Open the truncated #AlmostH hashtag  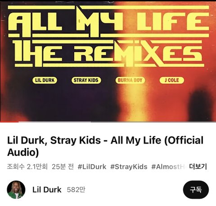click(169, 167)
